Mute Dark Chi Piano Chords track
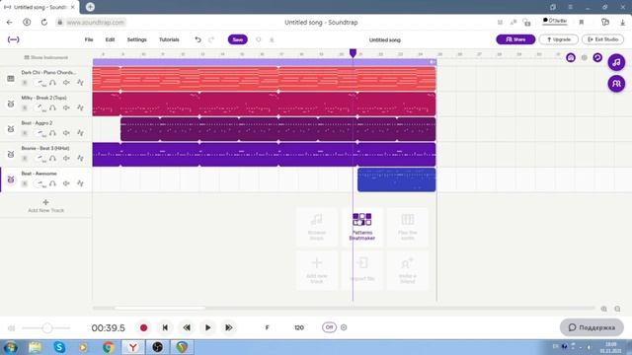 [x=66, y=83]
